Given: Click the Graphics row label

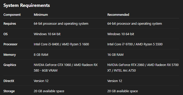Looking at the screenshot, I should 10,65.
